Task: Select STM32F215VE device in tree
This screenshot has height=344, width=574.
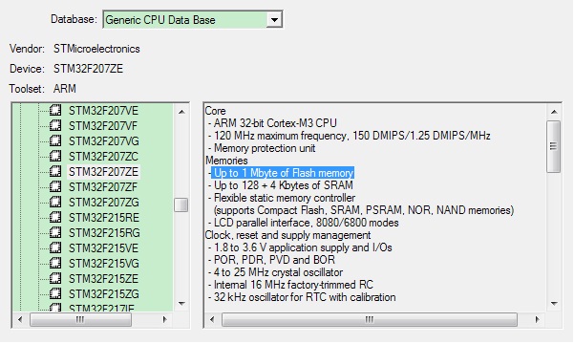Action: [x=103, y=248]
